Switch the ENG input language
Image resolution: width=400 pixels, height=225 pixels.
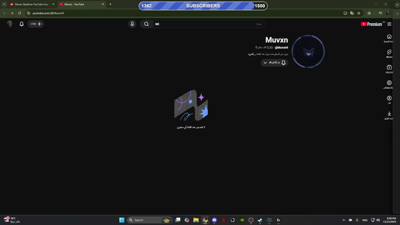[365, 220]
